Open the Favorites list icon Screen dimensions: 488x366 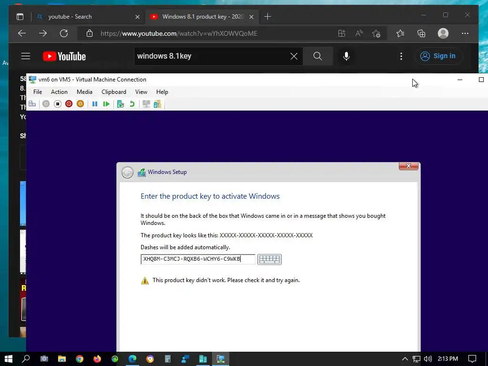click(x=400, y=33)
